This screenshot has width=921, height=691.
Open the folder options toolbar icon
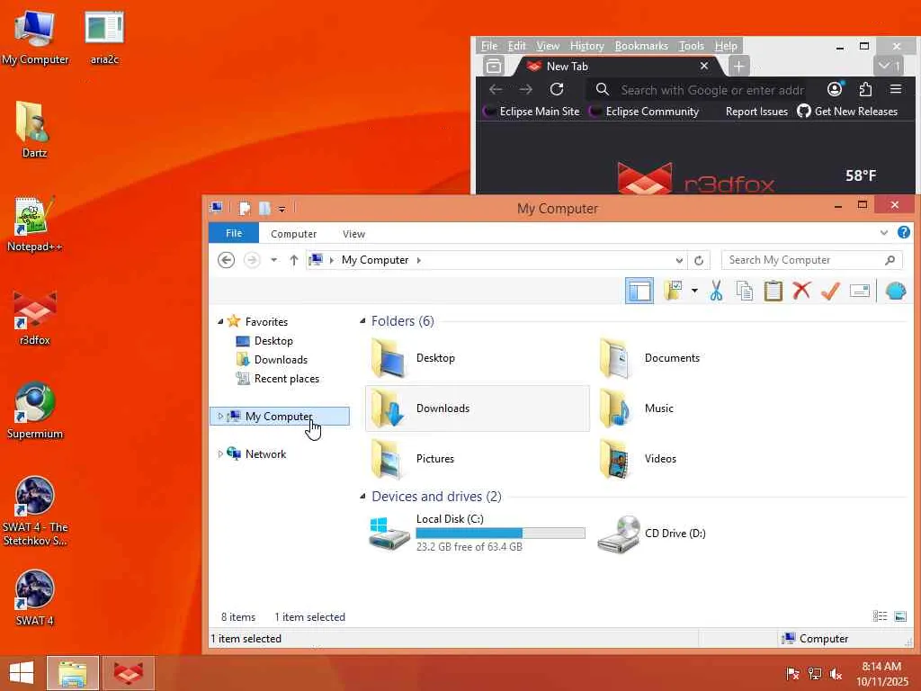(x=673, y=291)
